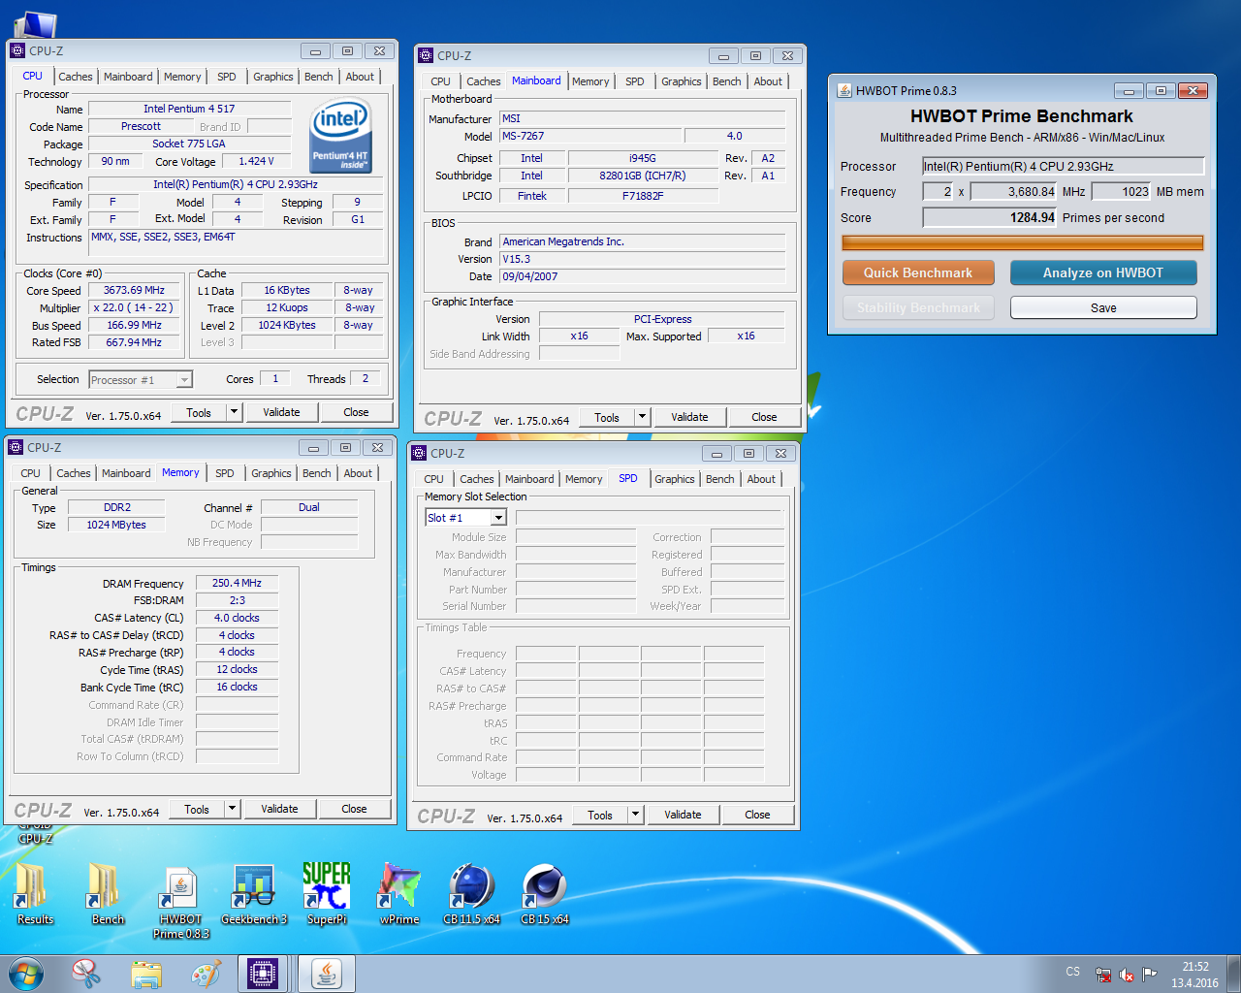Click the network tray icon

[1103, 975]
